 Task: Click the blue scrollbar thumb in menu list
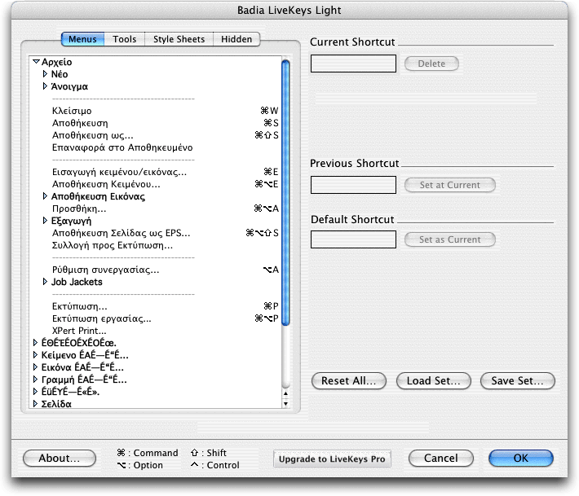click(x=285, y=192)
